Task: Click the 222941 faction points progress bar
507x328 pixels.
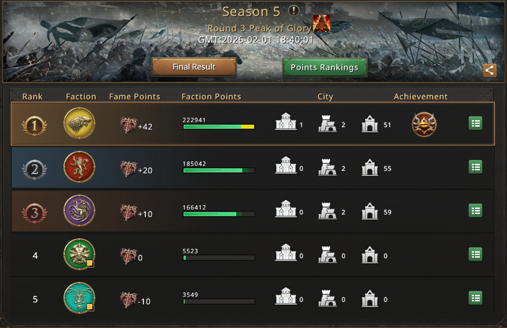Action: pos(219,127)
